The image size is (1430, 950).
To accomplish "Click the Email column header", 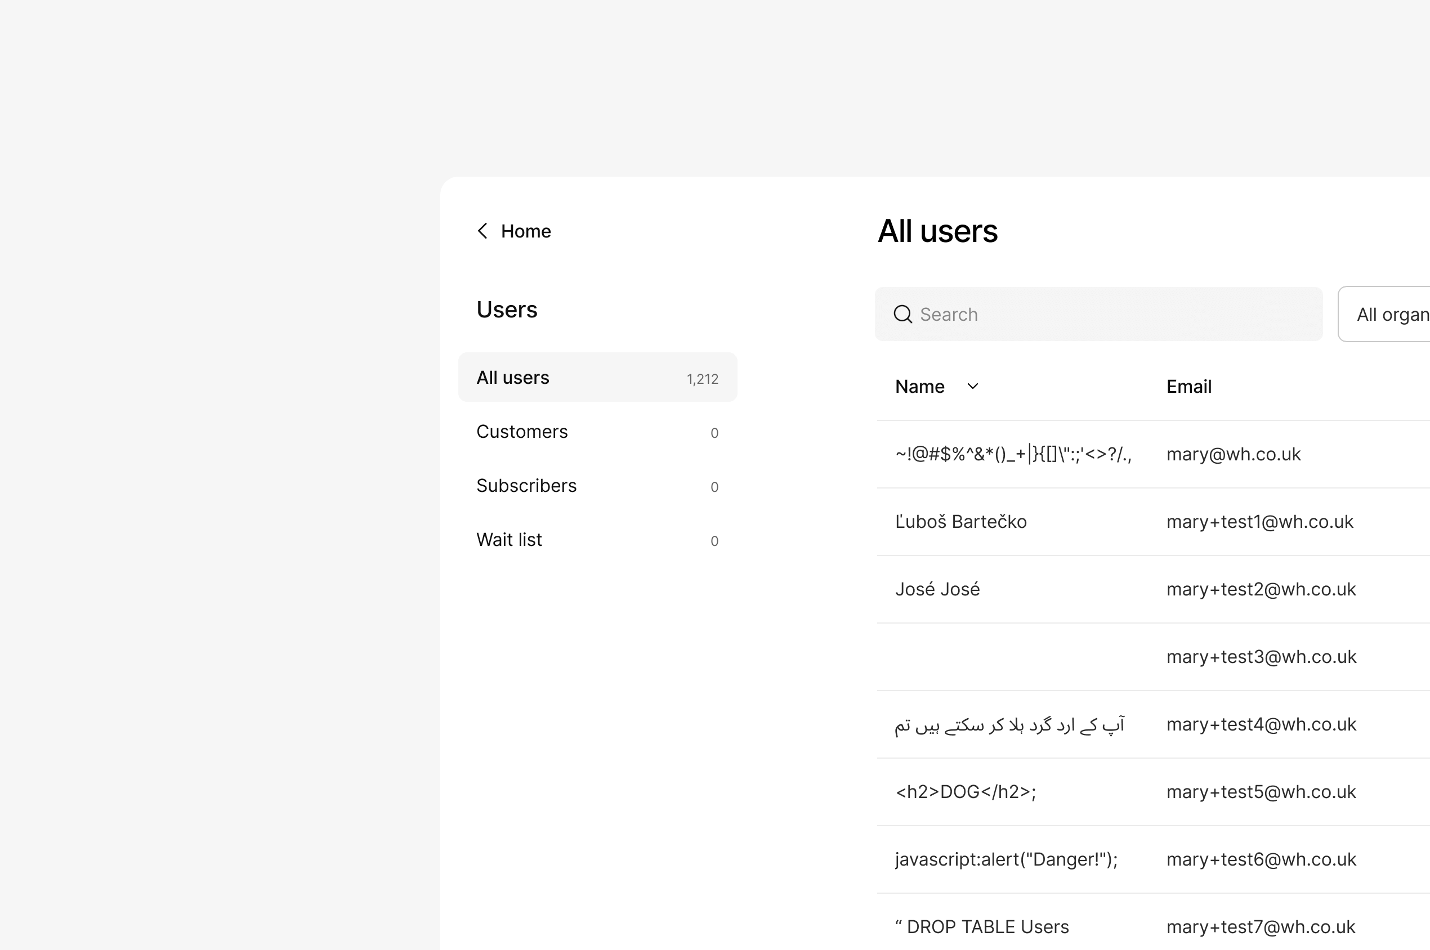I will [1188, 387].
